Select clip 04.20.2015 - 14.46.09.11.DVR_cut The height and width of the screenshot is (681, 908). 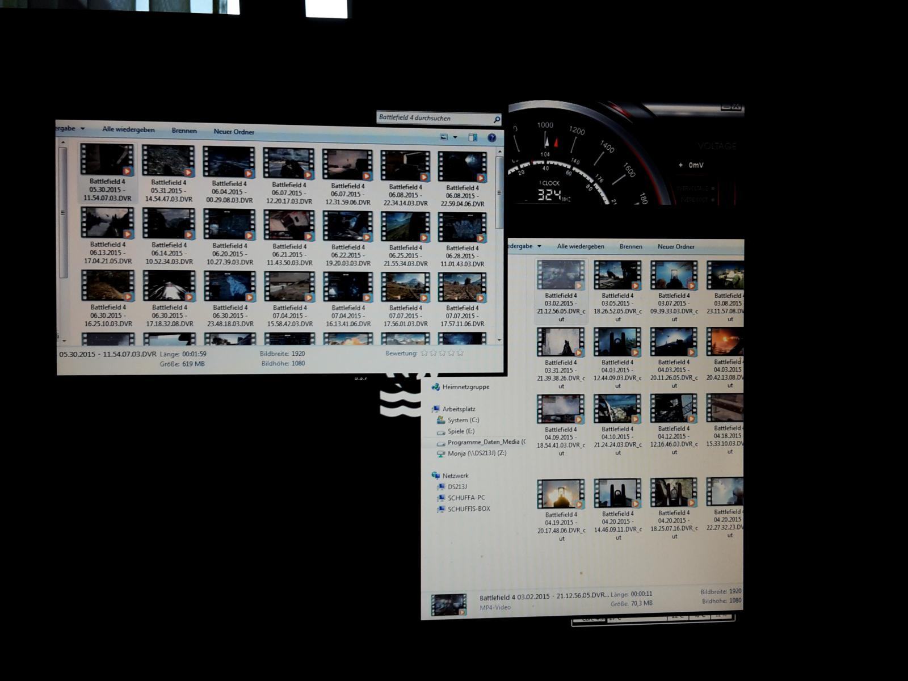coord(617,509)
